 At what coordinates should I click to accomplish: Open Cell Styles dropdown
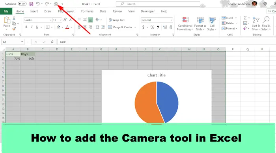pos(212,24)
